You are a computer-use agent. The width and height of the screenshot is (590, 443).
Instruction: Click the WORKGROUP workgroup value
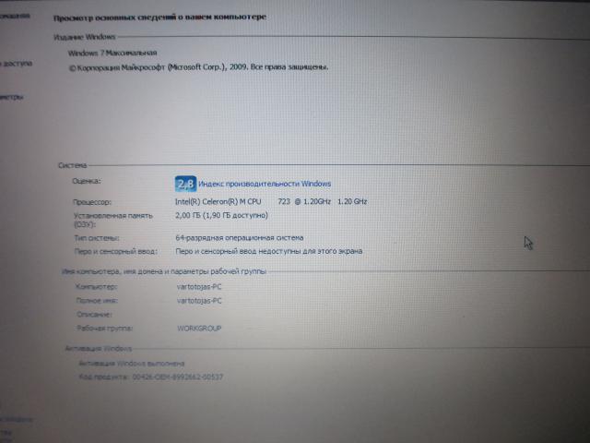click(198, 328)
